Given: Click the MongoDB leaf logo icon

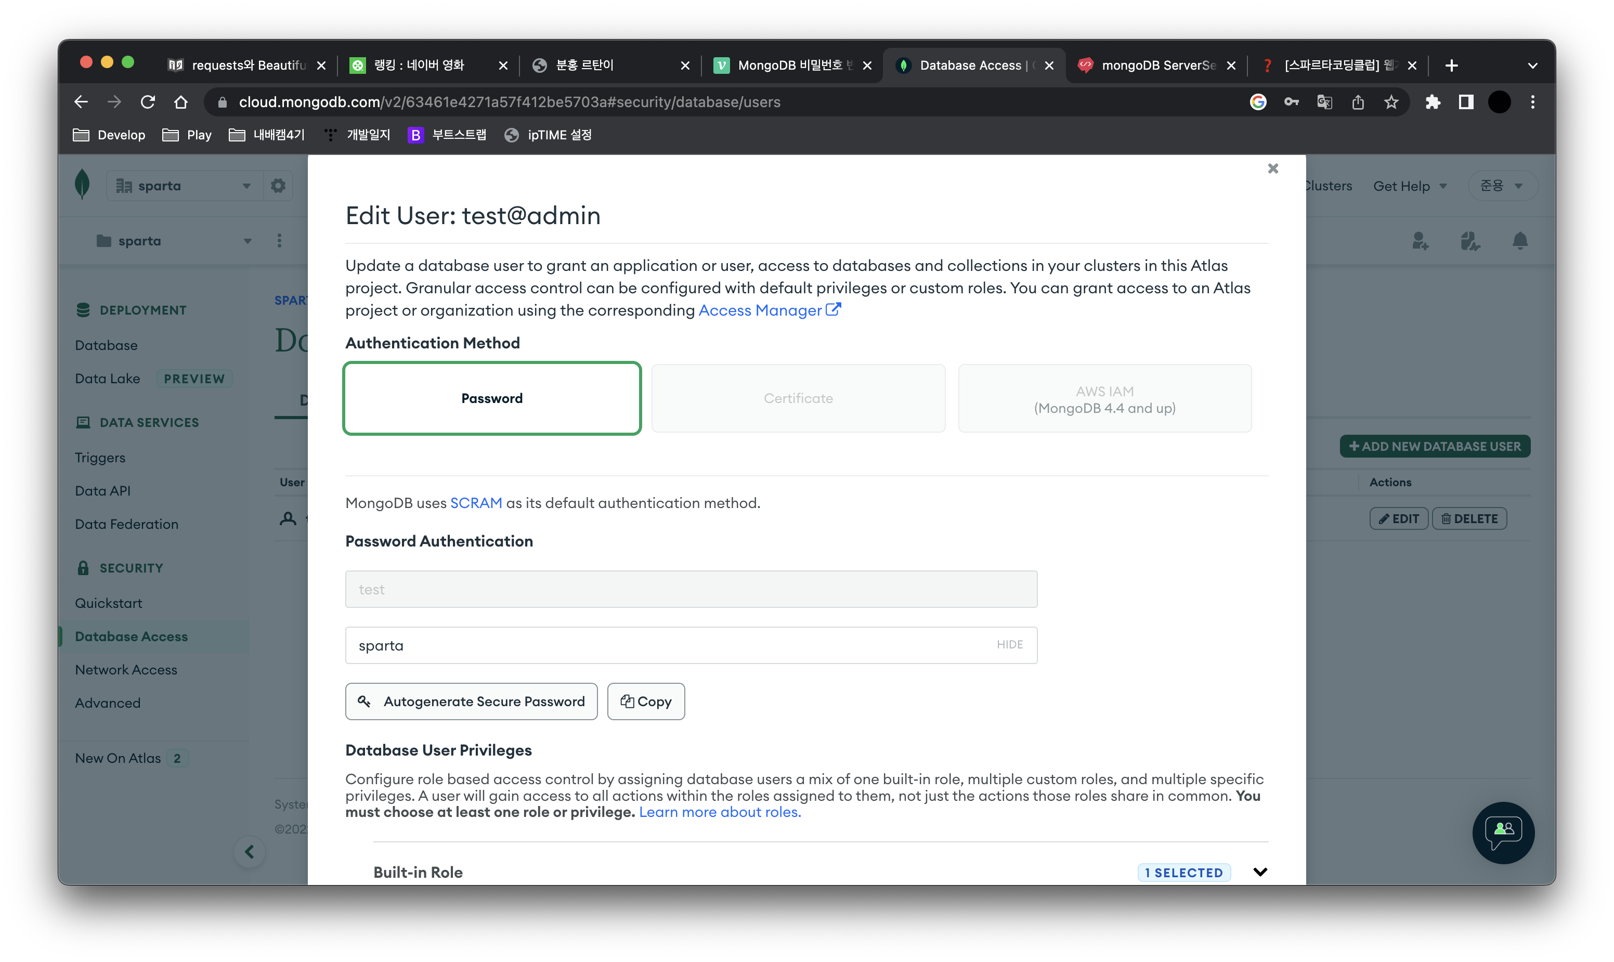Looking at the screenshot, I should (x=82, y=185).
